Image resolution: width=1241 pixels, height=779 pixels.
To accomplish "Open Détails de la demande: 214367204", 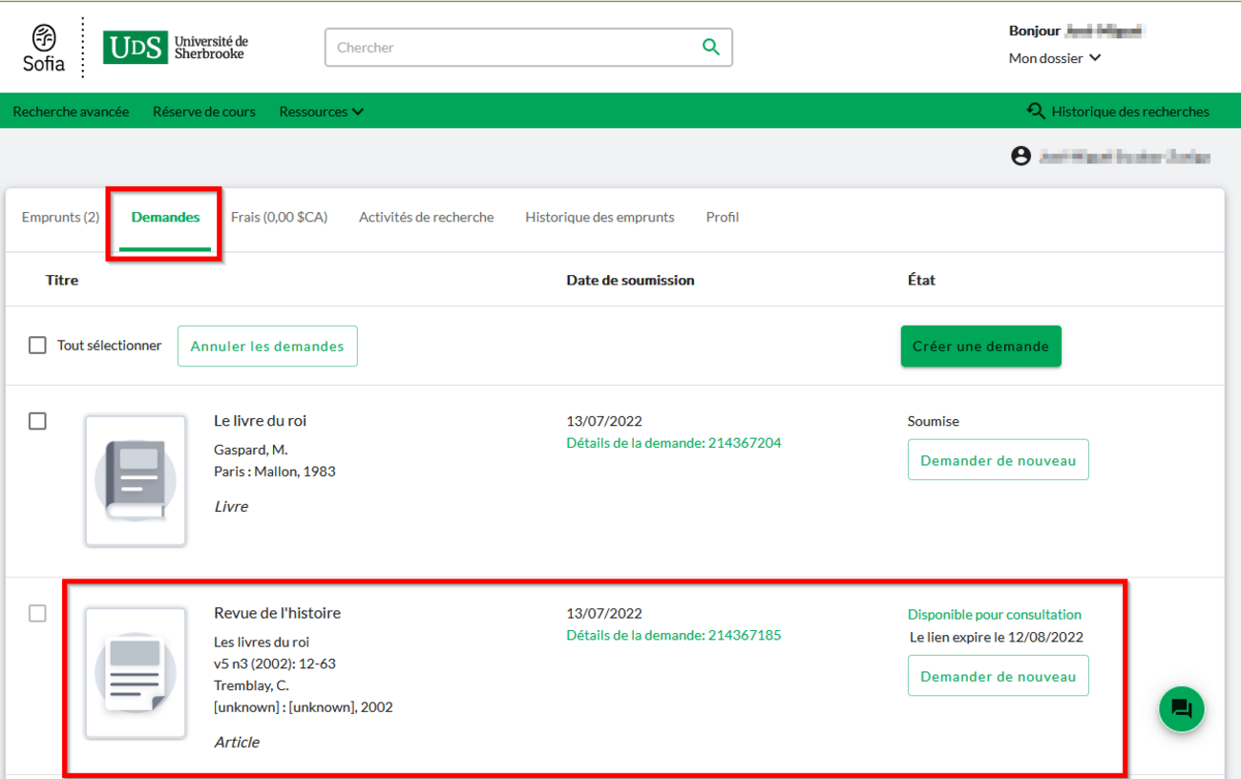I will (x=673, y=443).
